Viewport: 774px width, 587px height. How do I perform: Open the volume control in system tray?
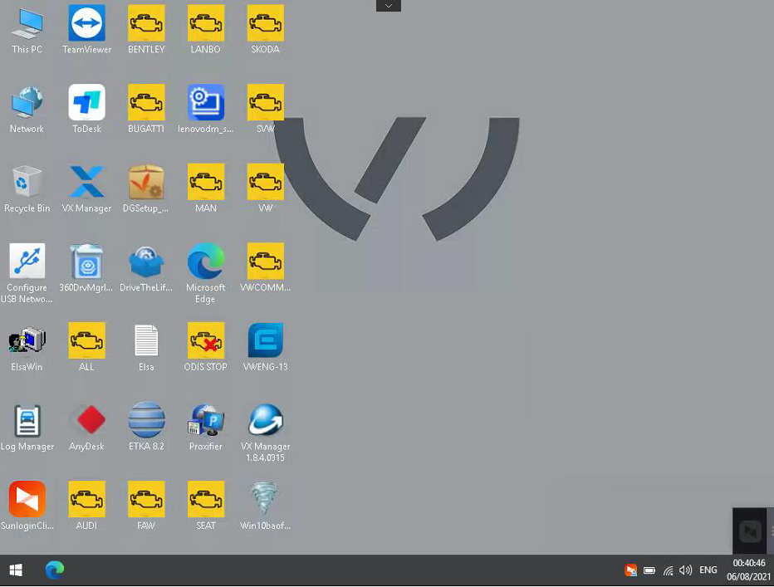(685, 570)
